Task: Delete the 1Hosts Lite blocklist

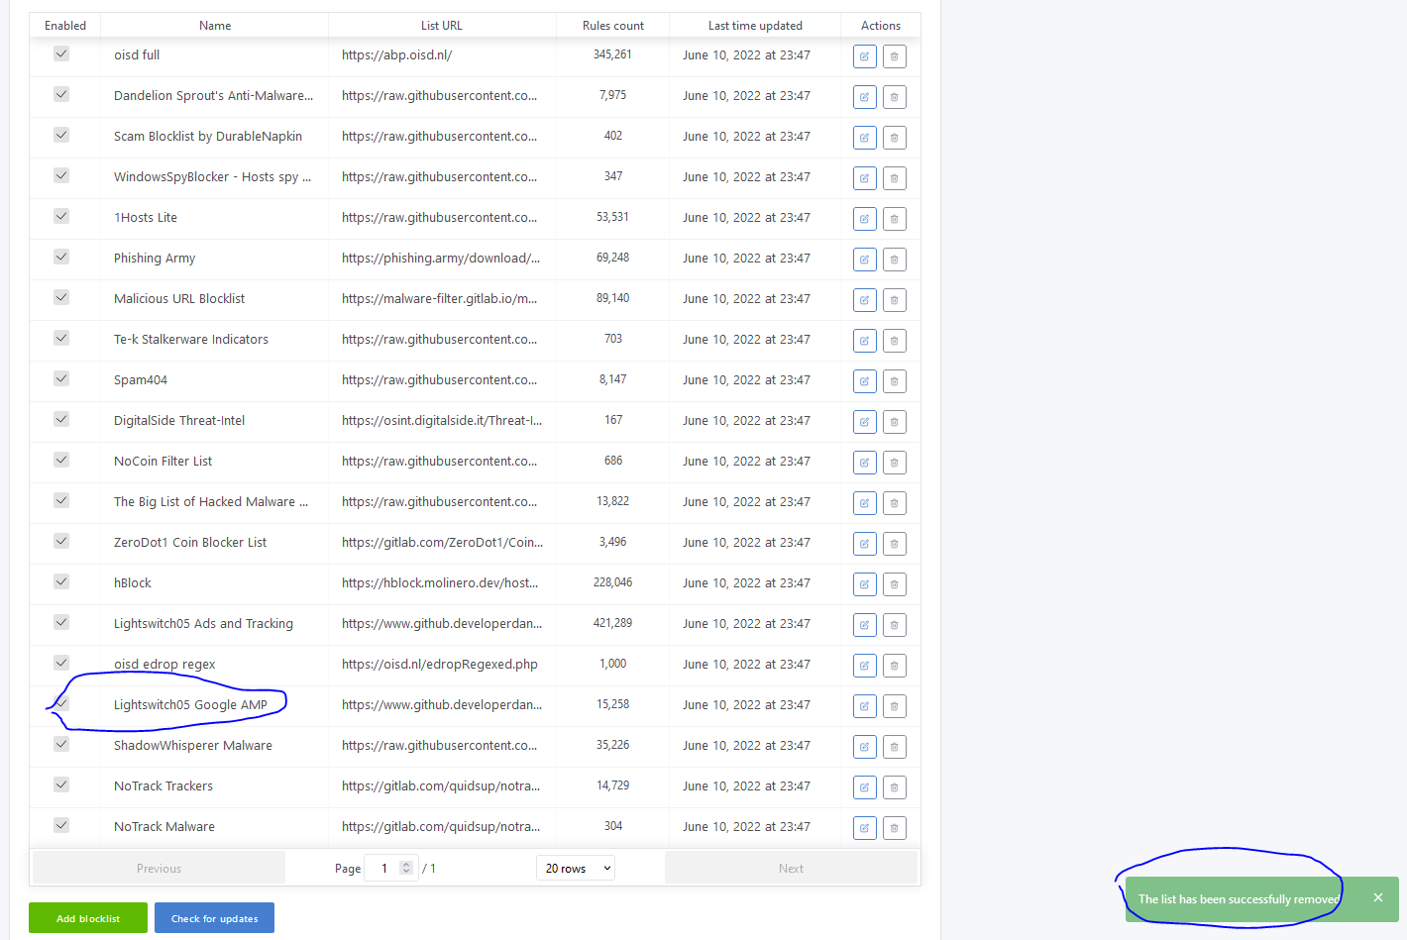Action: coord(894,219)
